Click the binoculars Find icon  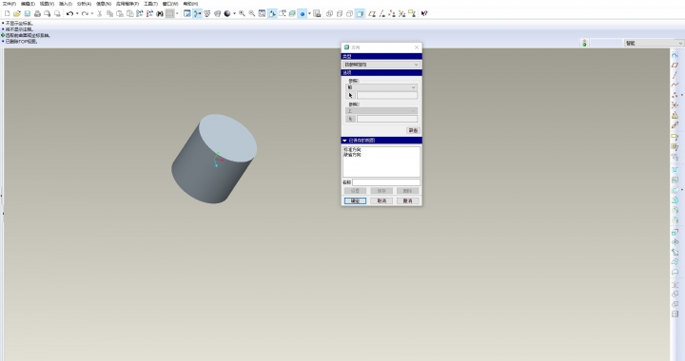pos(160,13)
